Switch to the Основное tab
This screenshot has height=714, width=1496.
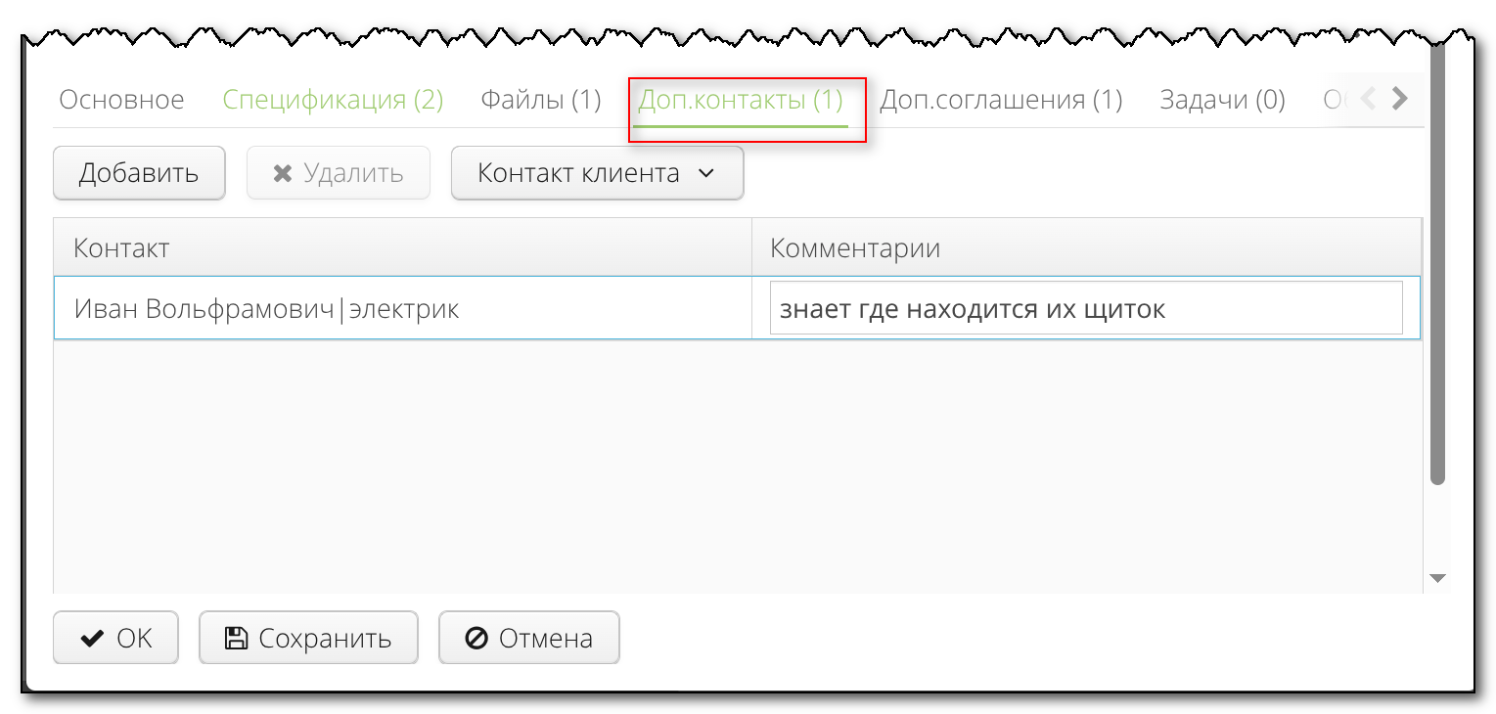click(121, 98)
